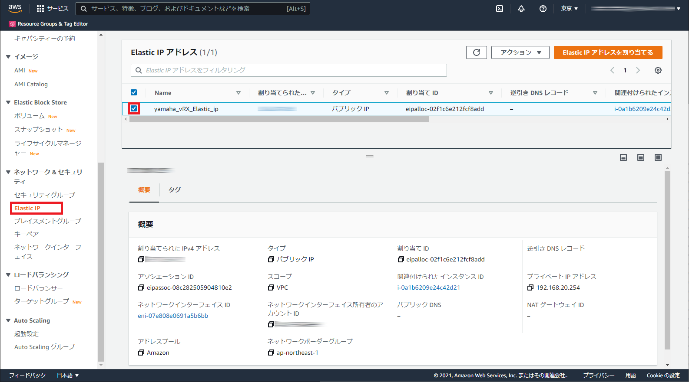
Task: Copy the VPC scope value
Action: (x=271, y=287)
